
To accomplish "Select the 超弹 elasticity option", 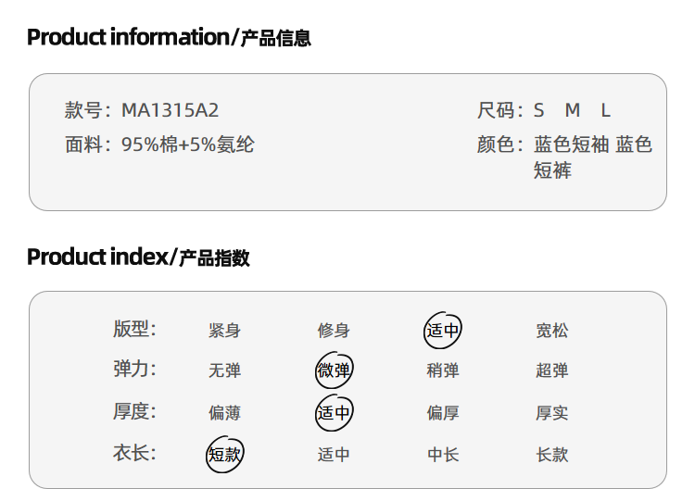I will [x=551, y=371].
